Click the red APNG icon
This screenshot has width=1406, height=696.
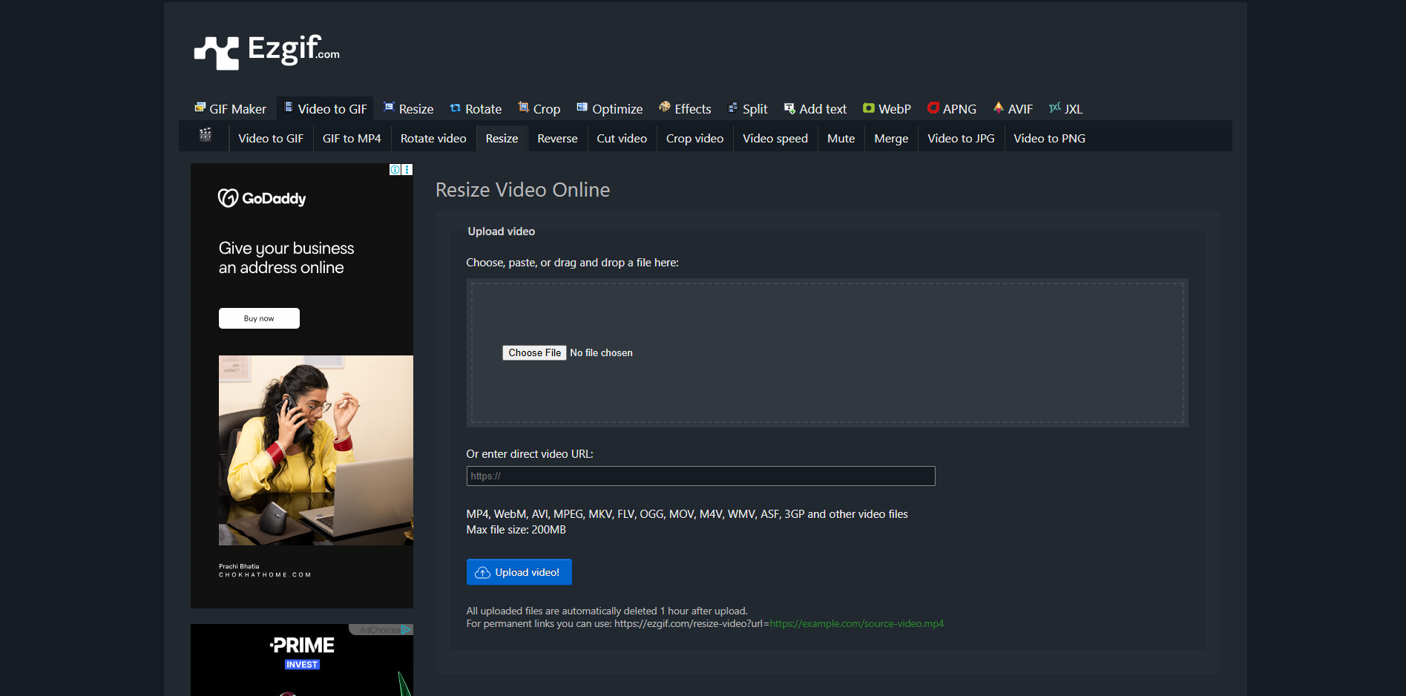point(933,108)
